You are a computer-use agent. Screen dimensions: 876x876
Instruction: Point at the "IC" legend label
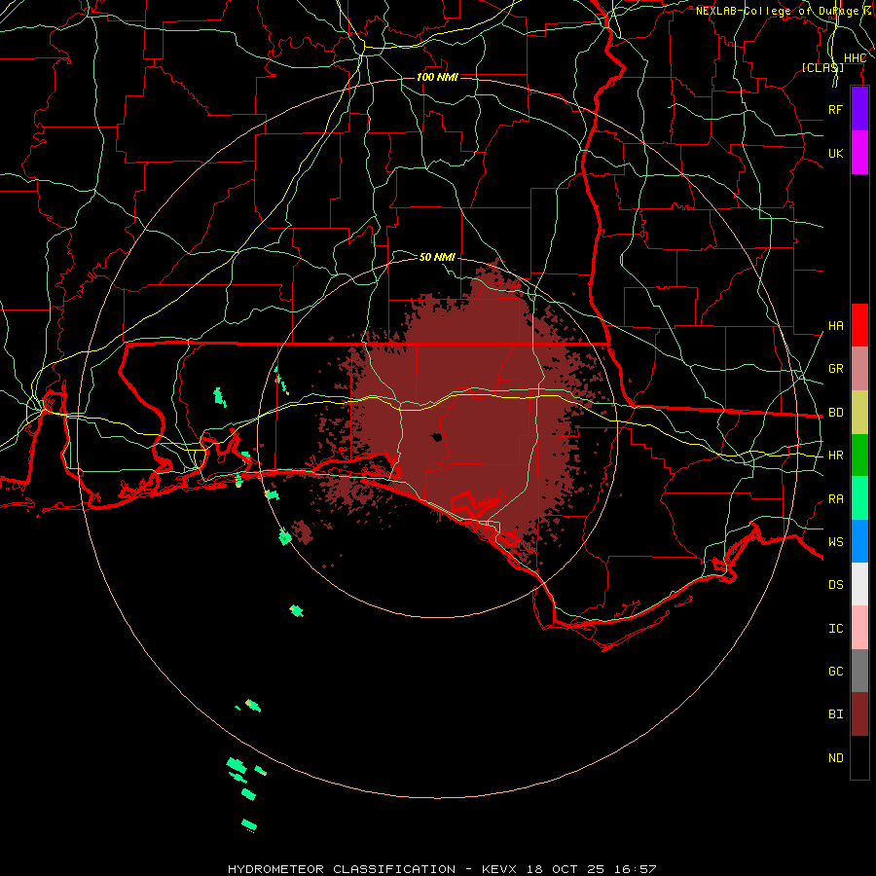835,629
